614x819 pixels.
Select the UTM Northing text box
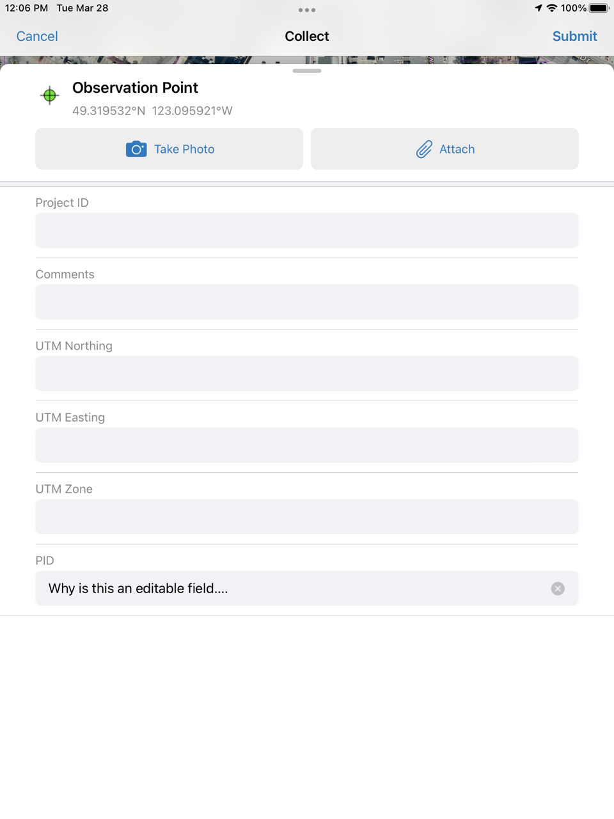click(x=307, y=374)
